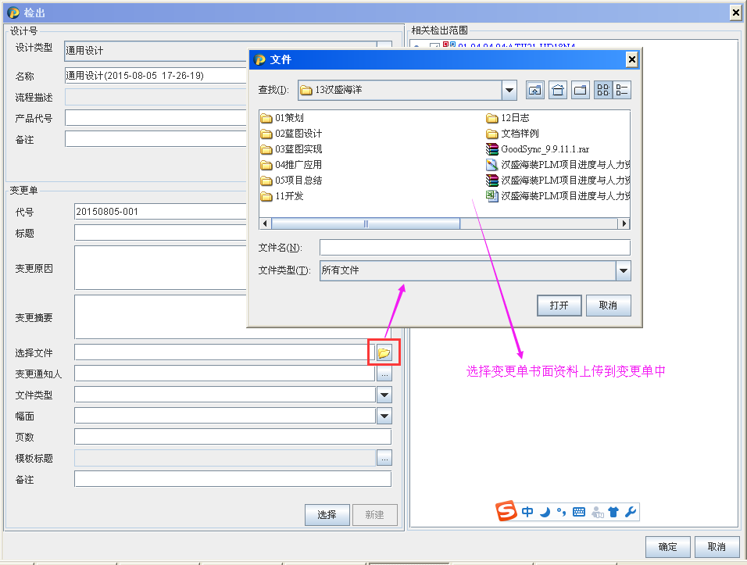The width and height of the screenshot is (747, 565).
Task: Expand 文件类型 dropdown in 变更单 form
Action: (384, 395)
